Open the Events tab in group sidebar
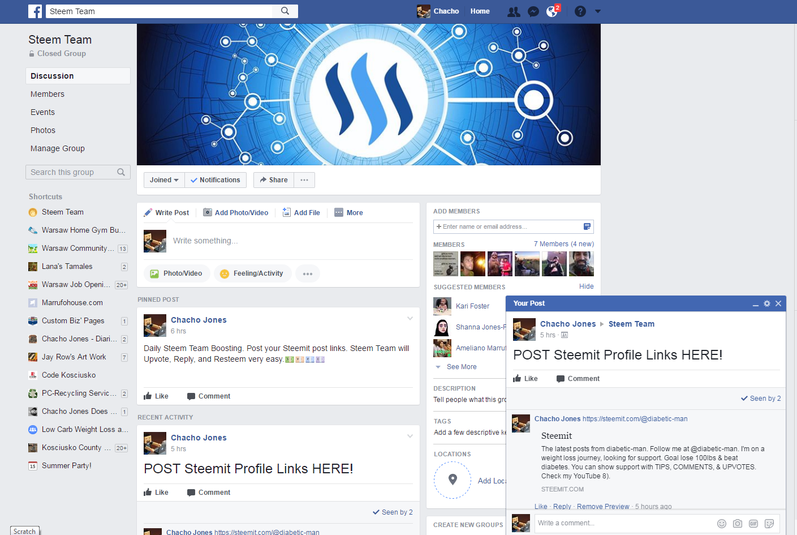 point(43,112)
